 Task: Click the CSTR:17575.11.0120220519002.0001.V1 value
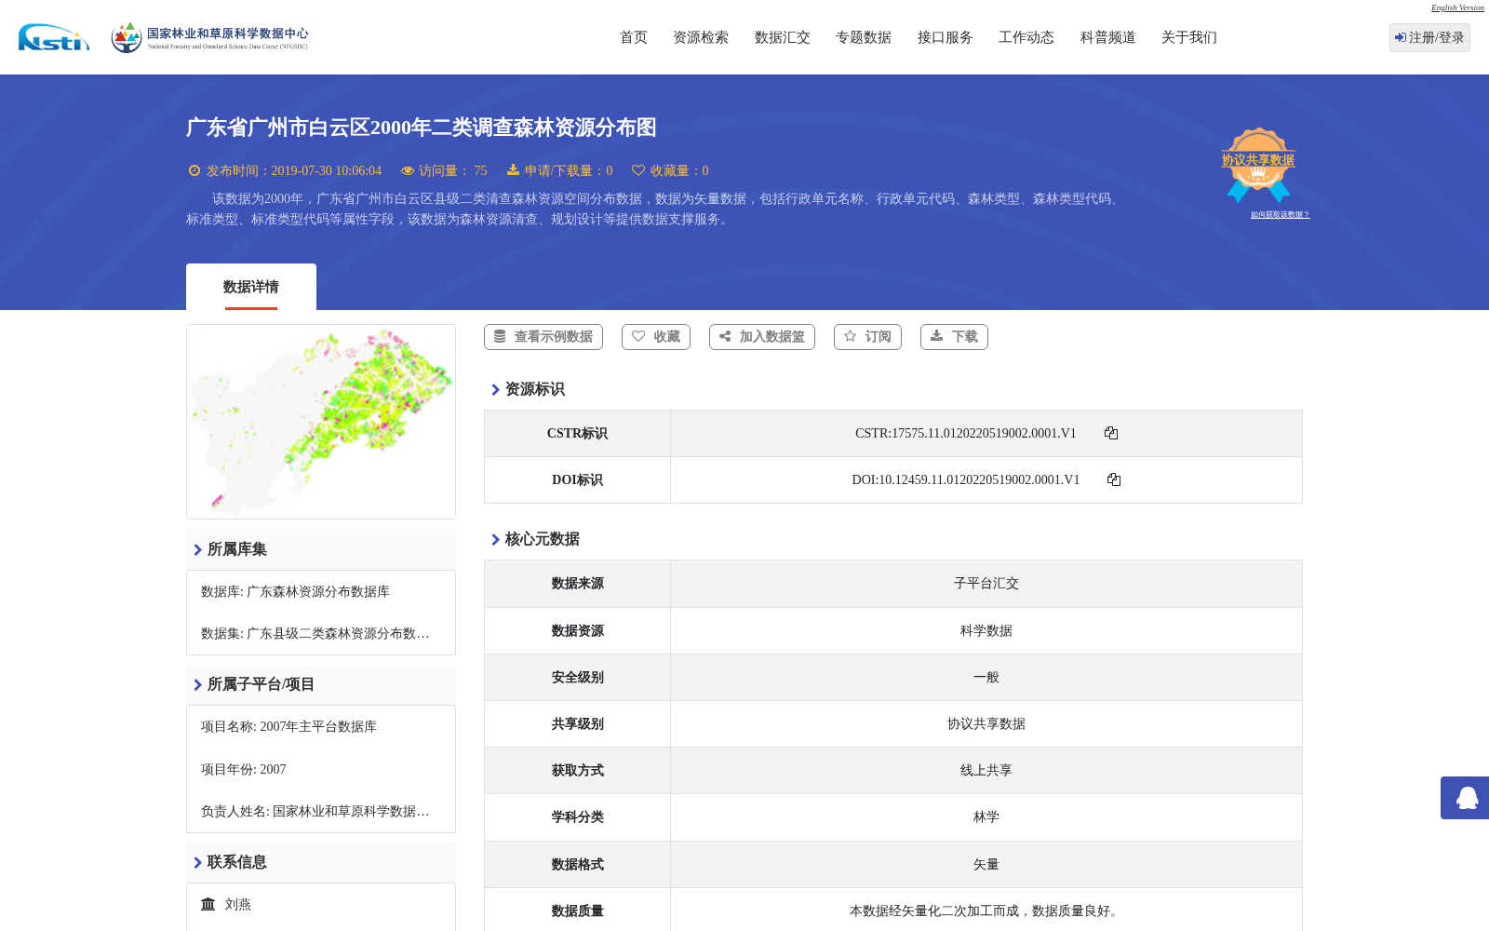pos(965,434)
